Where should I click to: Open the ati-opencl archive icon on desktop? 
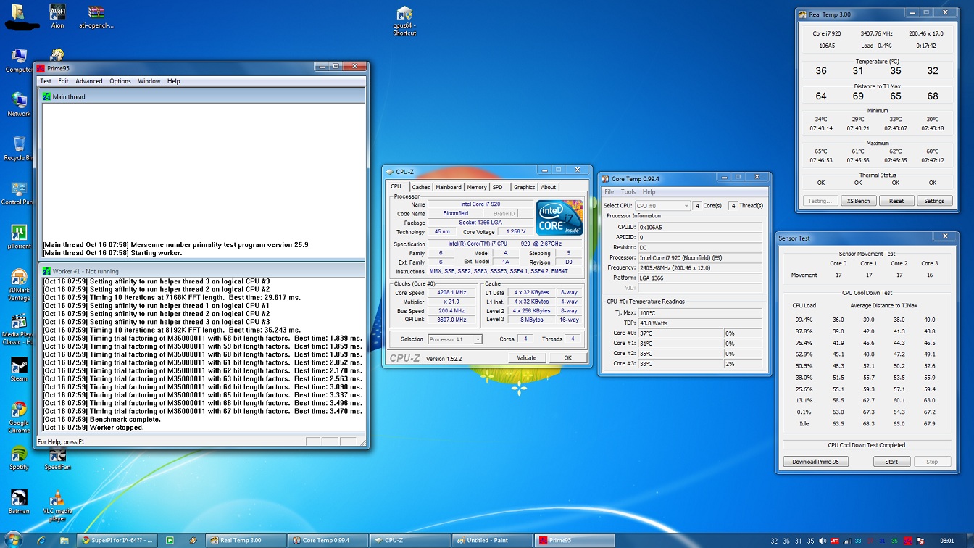pos(96,15)
